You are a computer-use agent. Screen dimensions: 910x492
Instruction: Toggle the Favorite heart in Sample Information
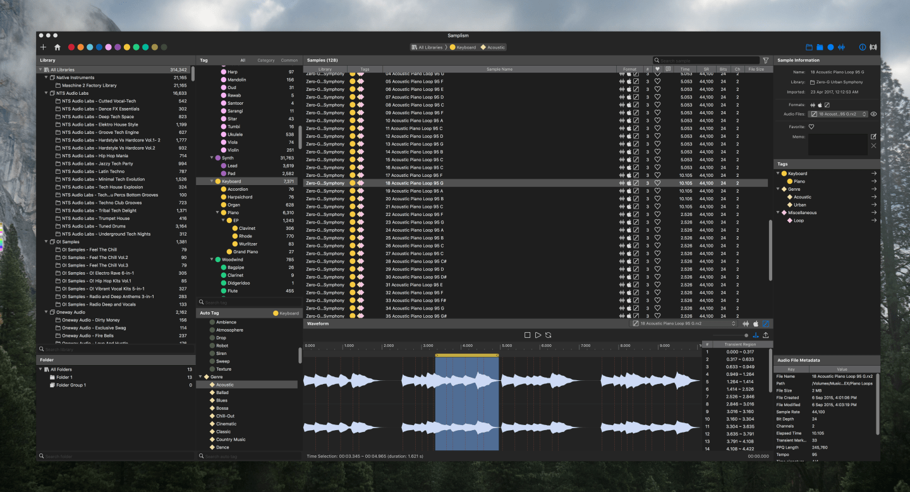click(x=811, y=126)
